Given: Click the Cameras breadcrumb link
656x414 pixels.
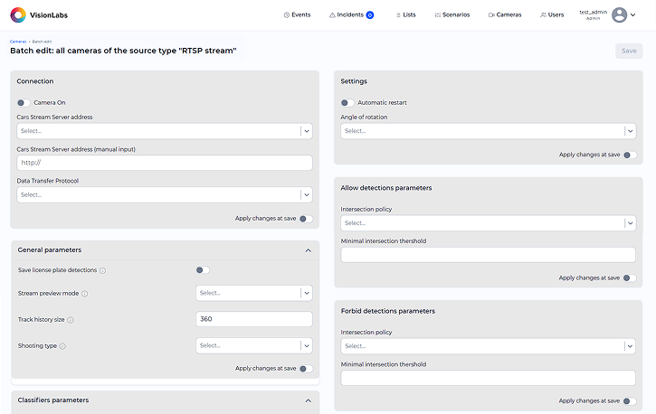Looking at the screenshot, I should tap(18, 42).
